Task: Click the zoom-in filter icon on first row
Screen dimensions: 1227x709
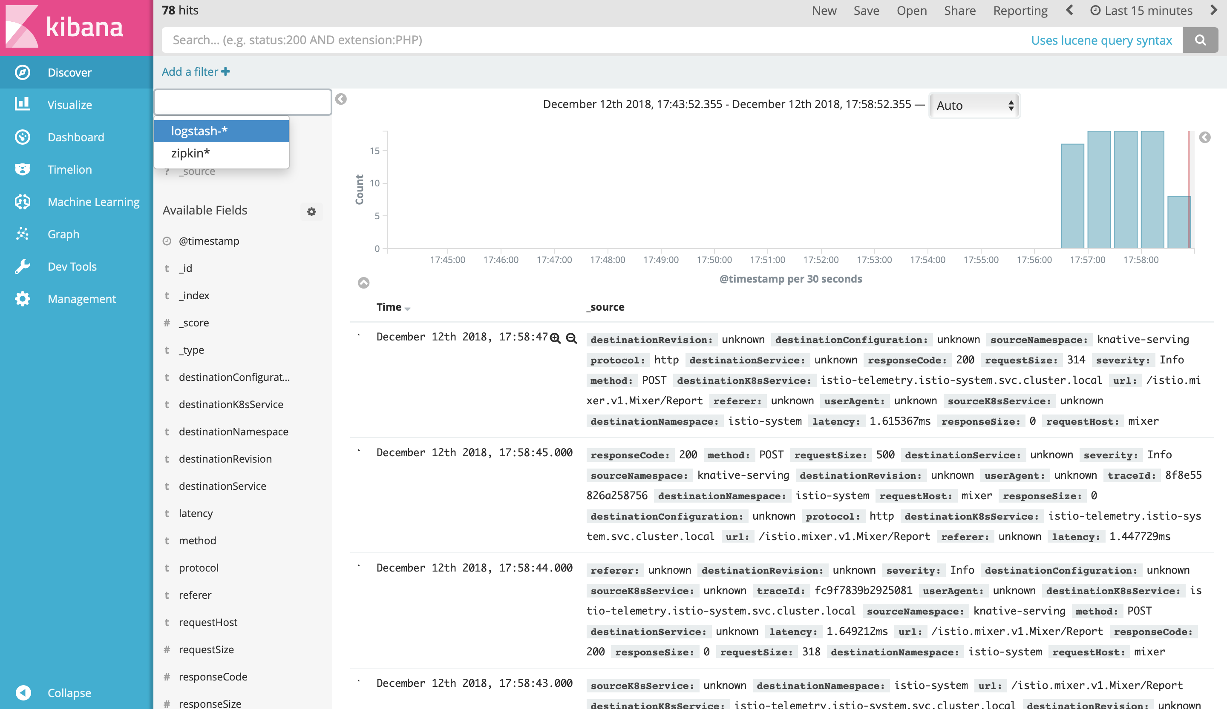Action: (555, 338)
